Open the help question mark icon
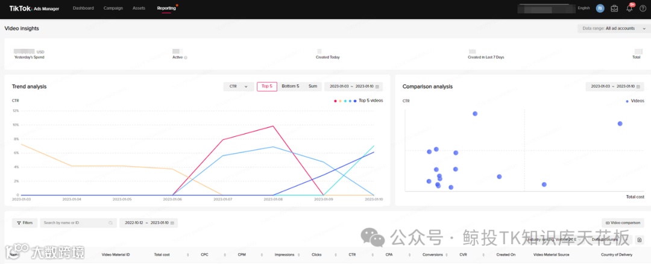Screen dimensions: 651x264 click(x=643, y=8)
